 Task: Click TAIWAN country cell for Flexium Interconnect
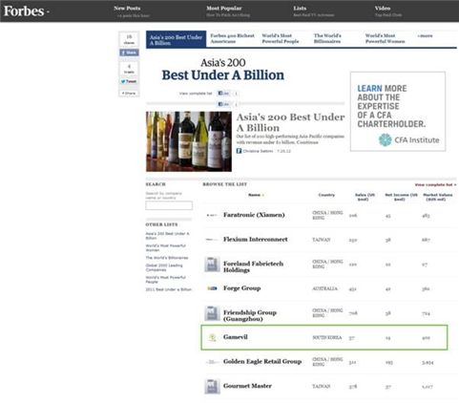(x=322, y=240)
